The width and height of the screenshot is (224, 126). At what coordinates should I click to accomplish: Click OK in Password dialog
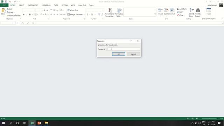[x=119, y=54]
